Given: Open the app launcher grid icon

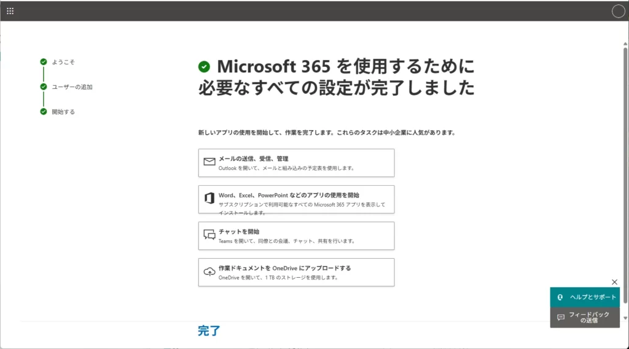Looking at the screenshot, I should (10, 11).
